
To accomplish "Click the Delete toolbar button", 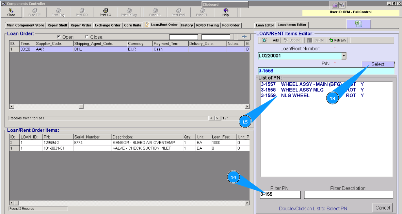I will [316, 40].
